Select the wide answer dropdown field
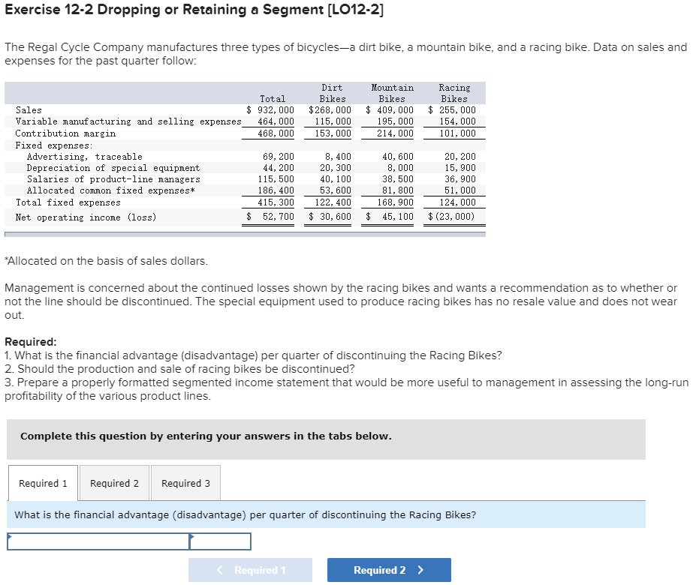Viewport: 696px width, 585px height. pyautogui.click(x=98, y=541)
